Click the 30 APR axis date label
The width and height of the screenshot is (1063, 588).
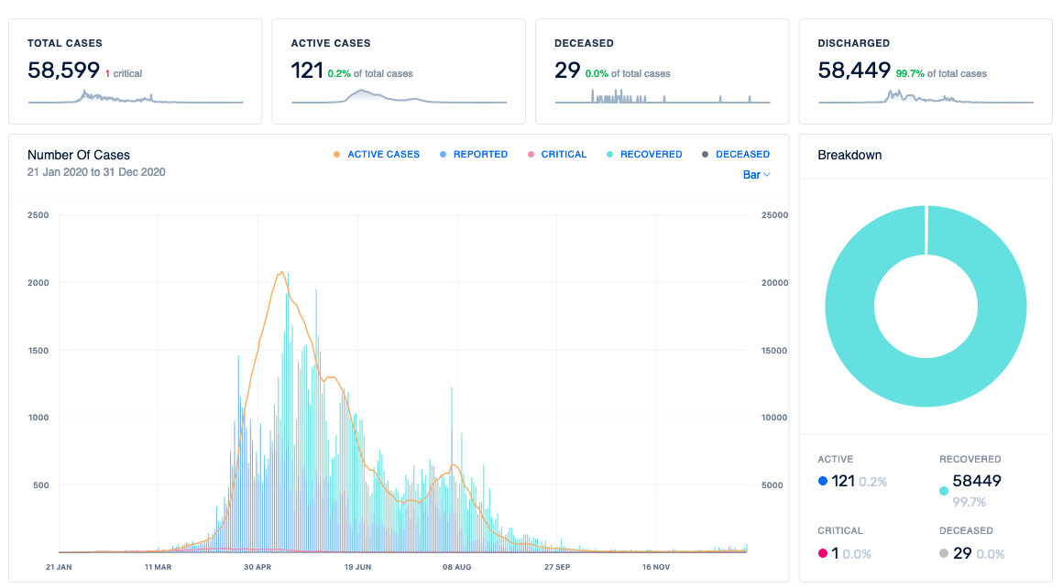(258, 567)
